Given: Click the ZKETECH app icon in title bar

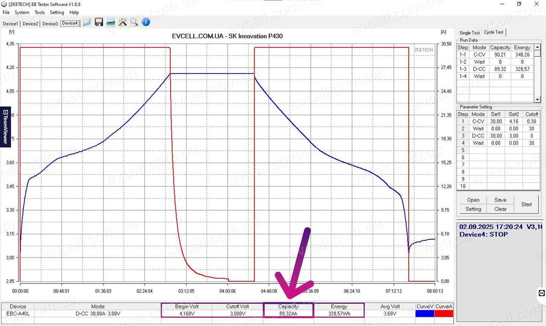Looking at the screenshot, I should (x=4, y=4).
